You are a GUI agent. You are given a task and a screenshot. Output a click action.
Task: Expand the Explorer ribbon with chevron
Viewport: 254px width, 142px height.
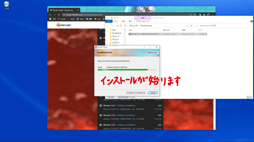(x=249, y=21)
